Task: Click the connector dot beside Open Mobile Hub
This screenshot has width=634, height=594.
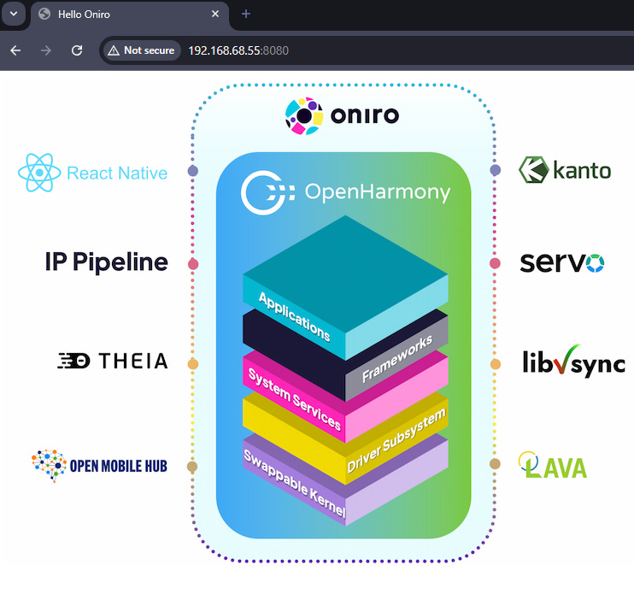Action: click(192, 466)
